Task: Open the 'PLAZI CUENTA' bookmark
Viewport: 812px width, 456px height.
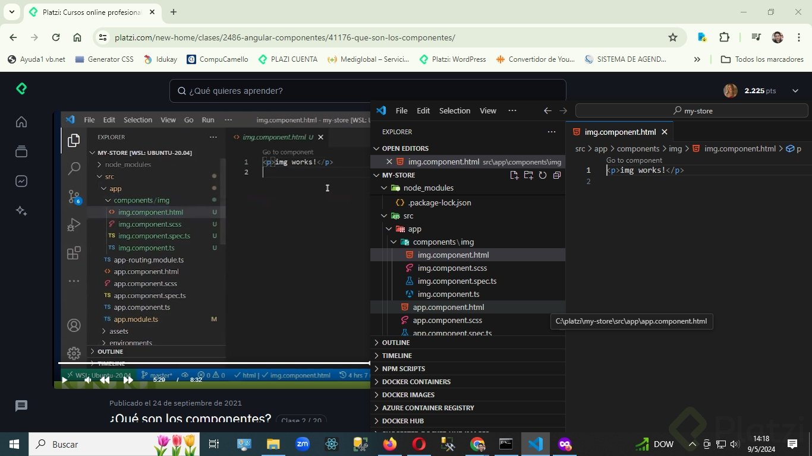Action: tap(288, 59)
